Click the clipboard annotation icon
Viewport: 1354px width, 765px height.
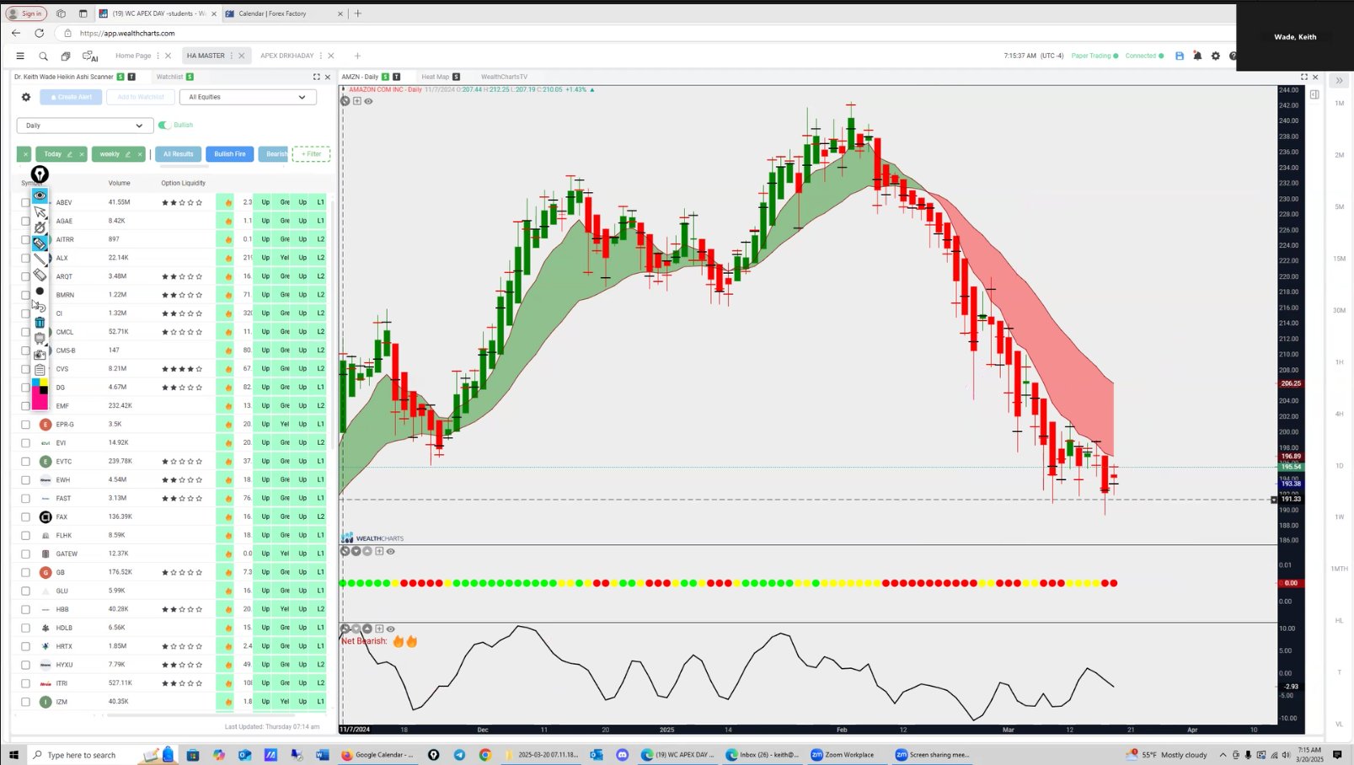coord(40,370)
